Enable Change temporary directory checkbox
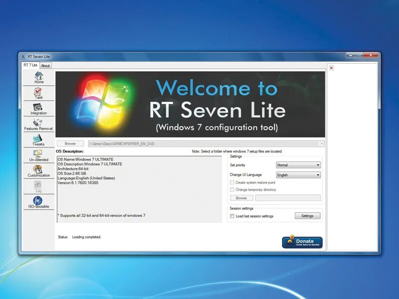Viewport: 399px width, 299px height. coord(232,190)
